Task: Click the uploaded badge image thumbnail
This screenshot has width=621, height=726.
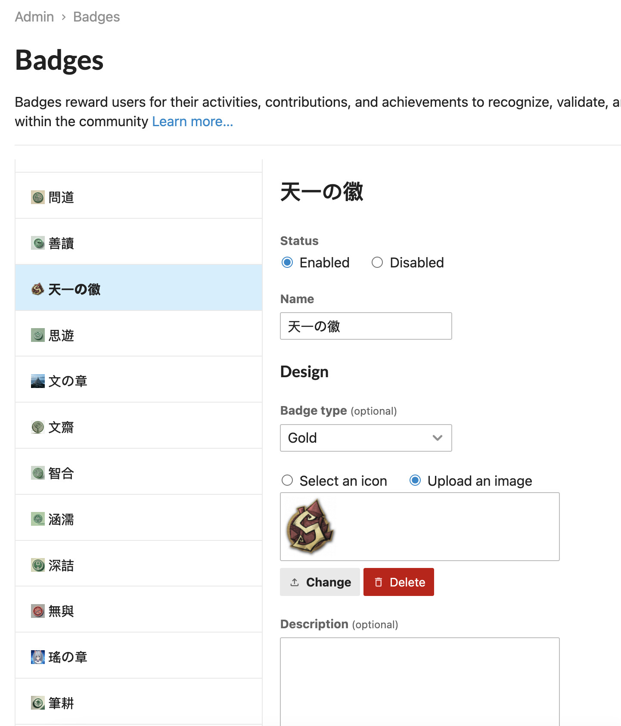Action: click(310, 526)
